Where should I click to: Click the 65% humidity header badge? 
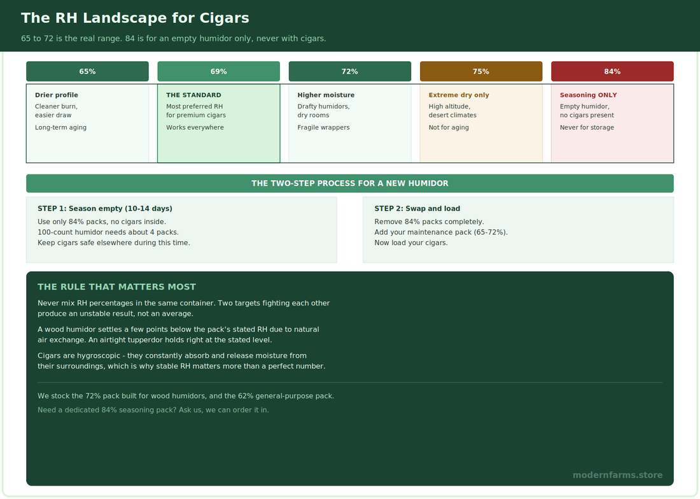point(88,71)
